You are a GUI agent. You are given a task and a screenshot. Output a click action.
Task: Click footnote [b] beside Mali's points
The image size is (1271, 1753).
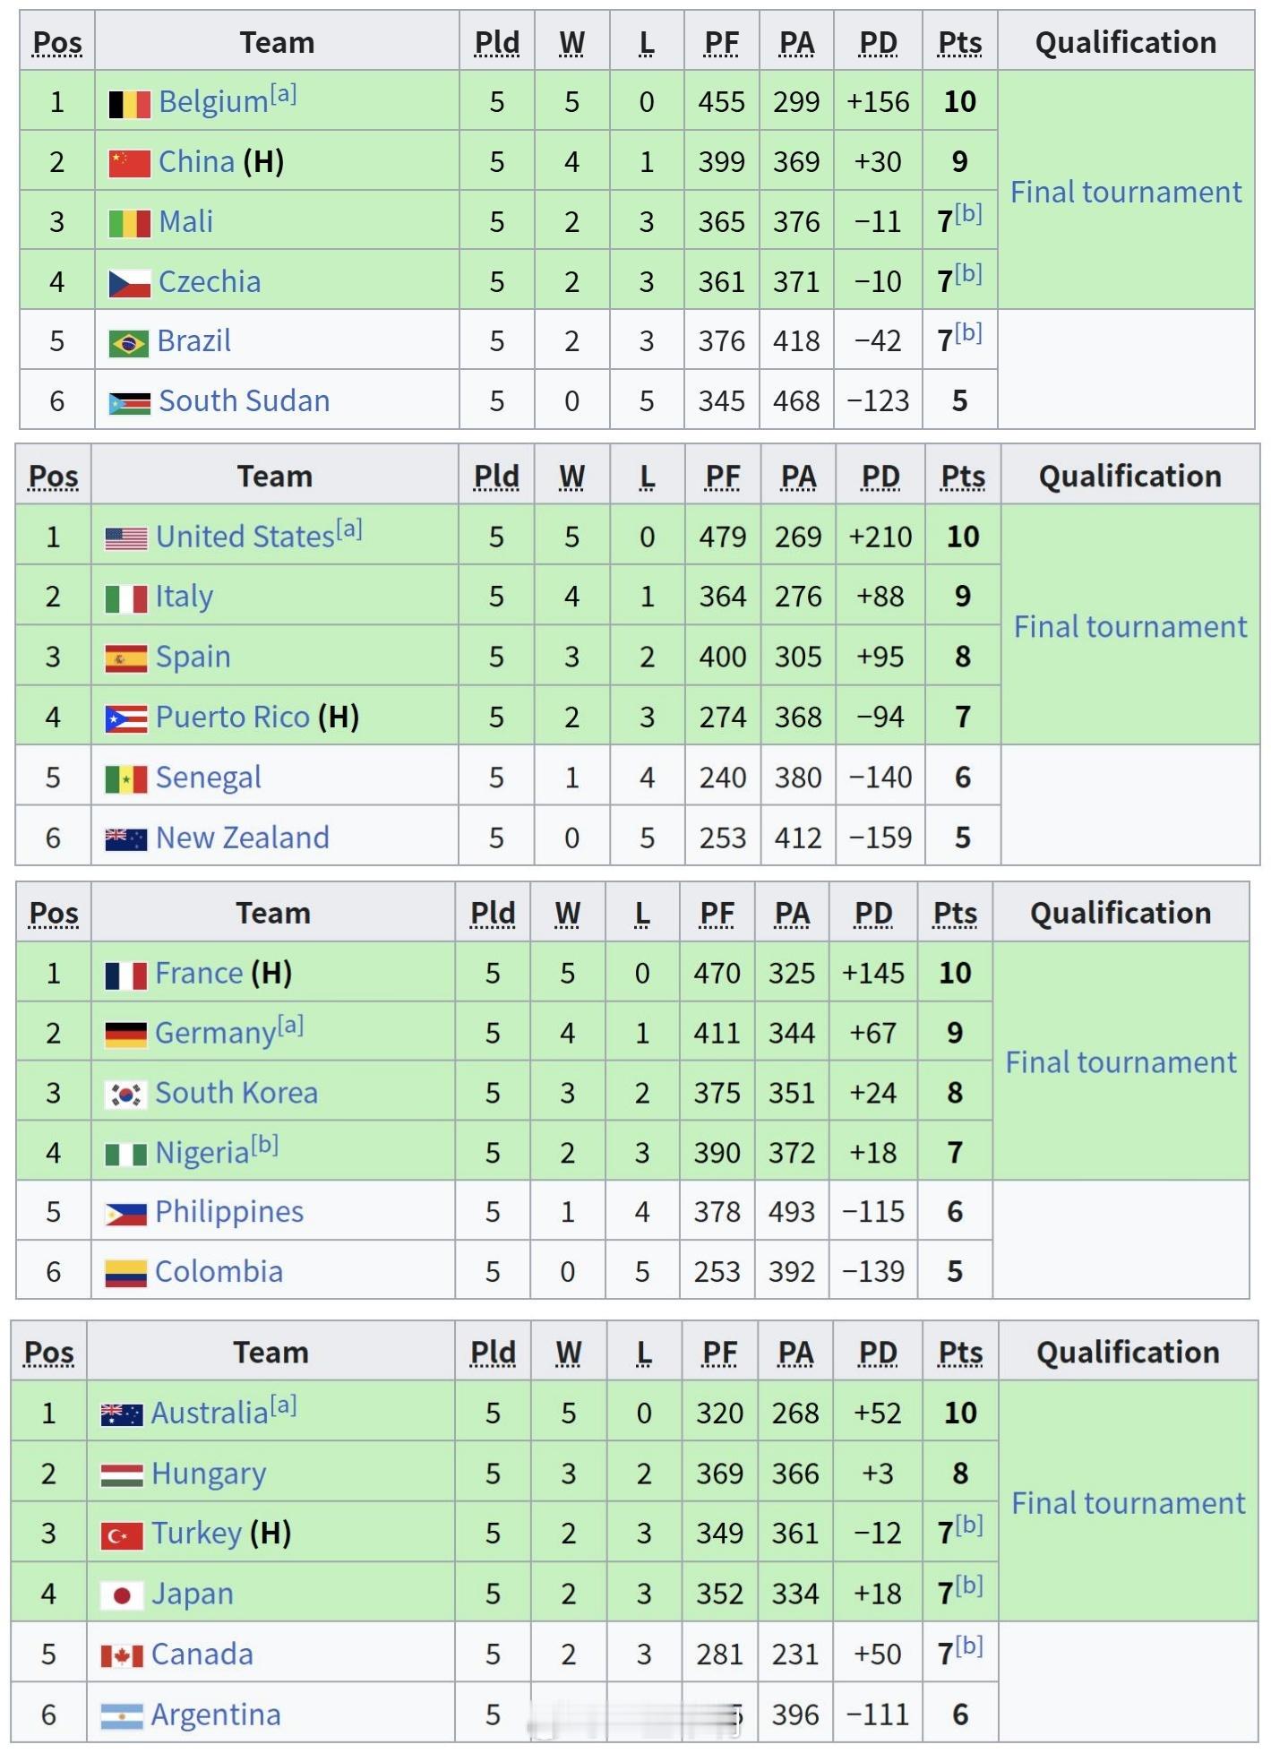click(968, 213)
